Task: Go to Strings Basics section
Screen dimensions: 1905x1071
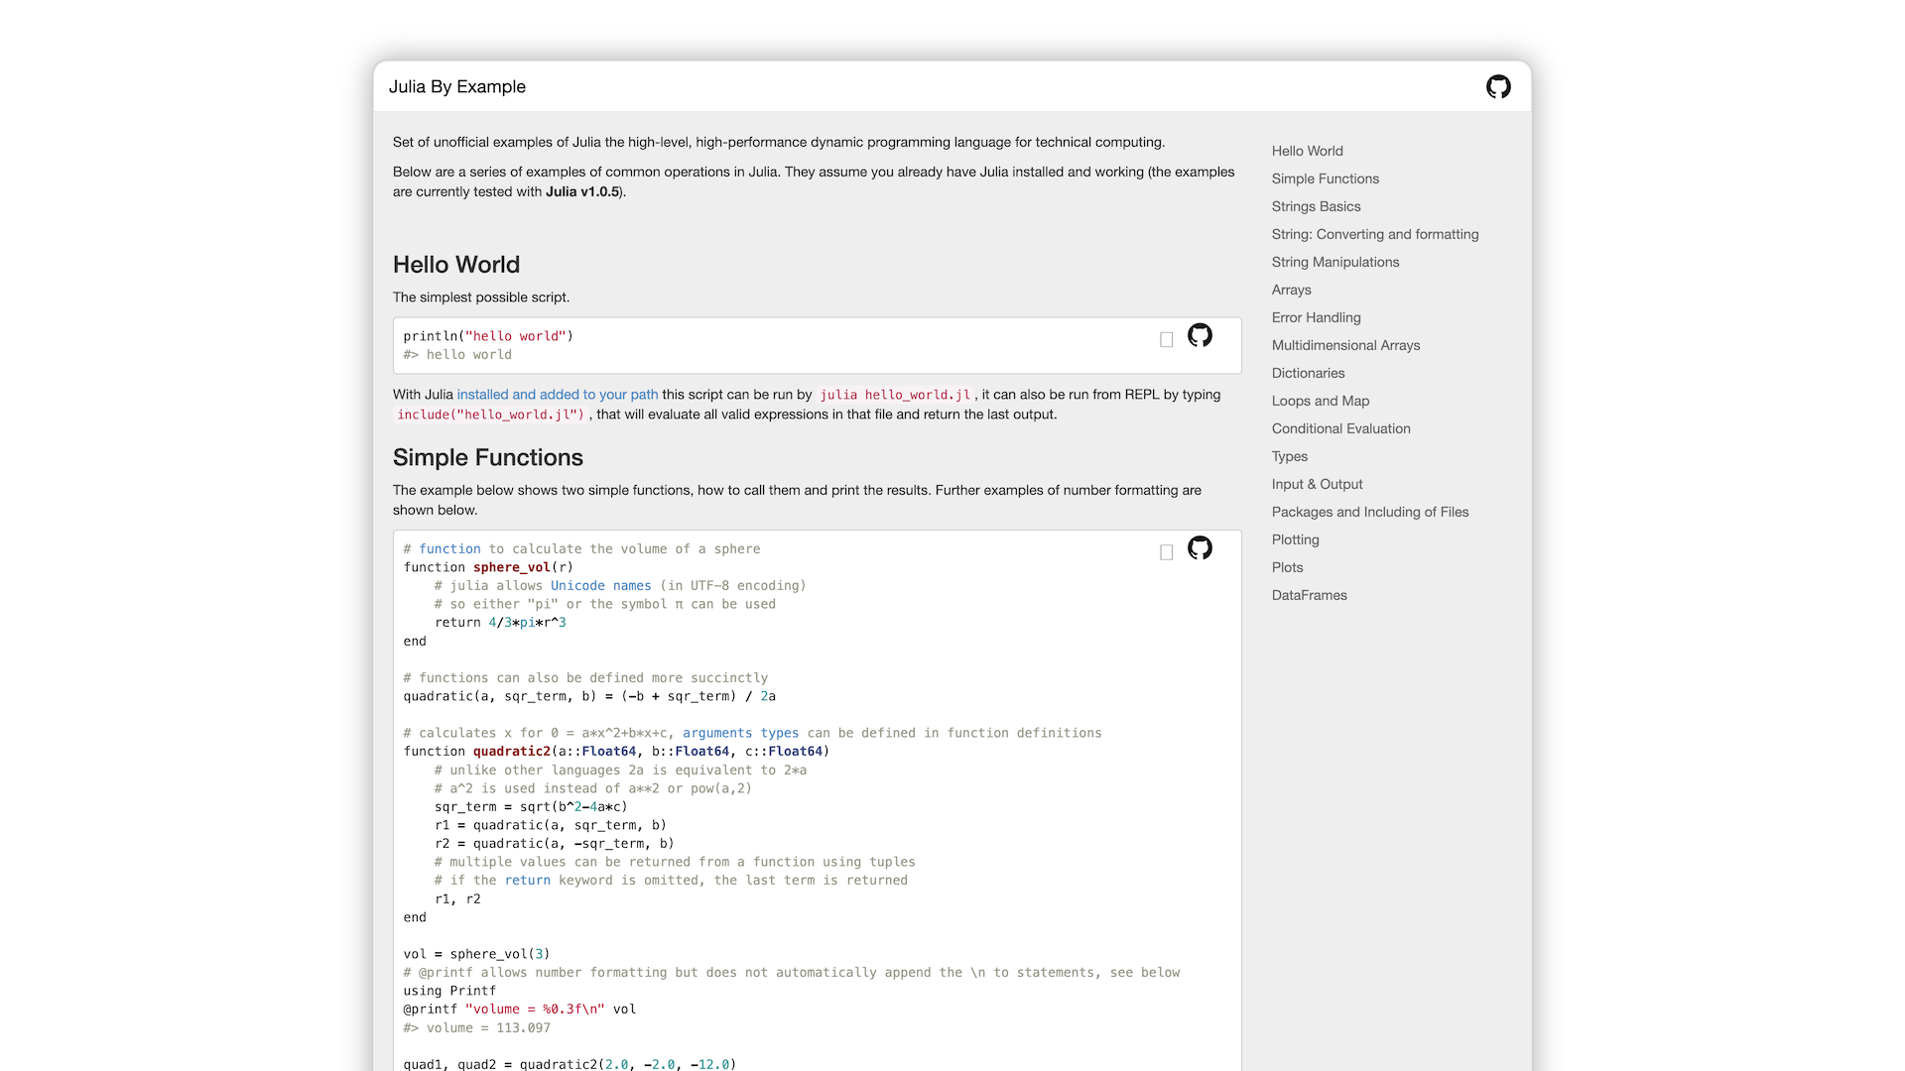Action: (1317, 206)
